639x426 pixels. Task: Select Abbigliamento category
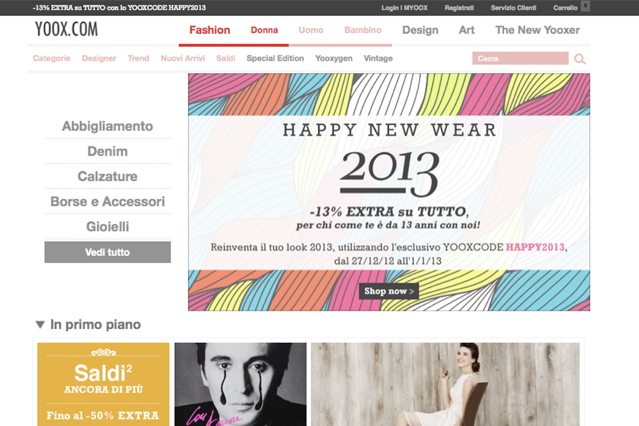(x=108, y=126)
